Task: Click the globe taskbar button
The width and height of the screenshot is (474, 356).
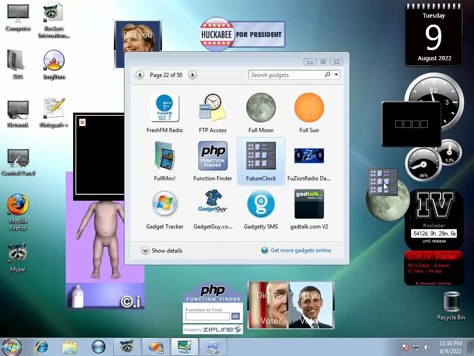Action: [x=99, y=347]
